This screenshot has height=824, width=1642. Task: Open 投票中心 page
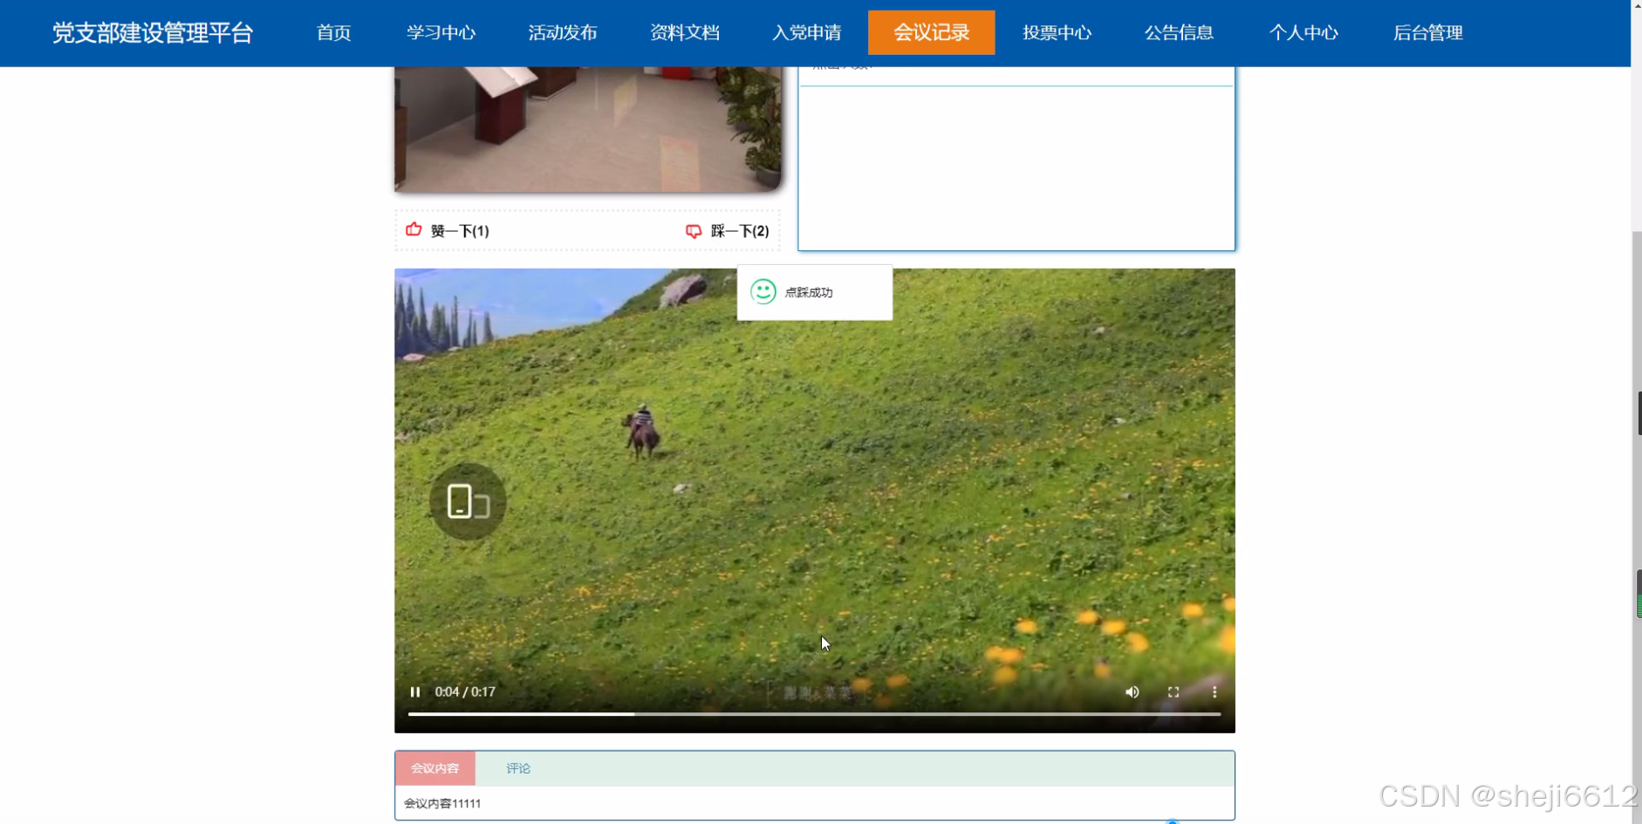tap(1057, 33)
